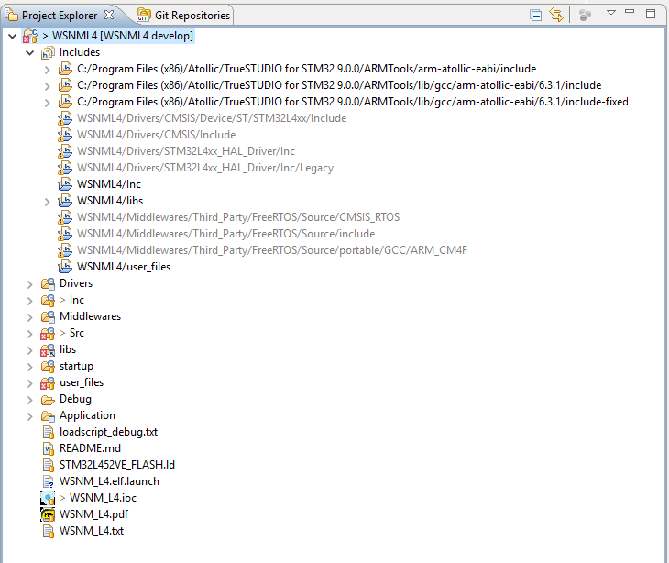Expand the Drivers folder
Image resolution: width=669 pixels, height=563 pixels.
[30, 284]
